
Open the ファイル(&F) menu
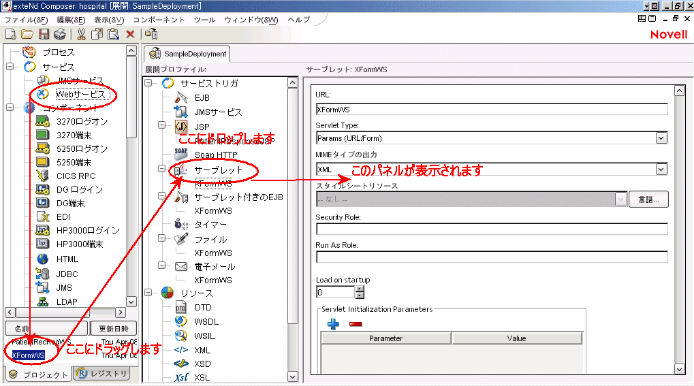pos(26,20)
